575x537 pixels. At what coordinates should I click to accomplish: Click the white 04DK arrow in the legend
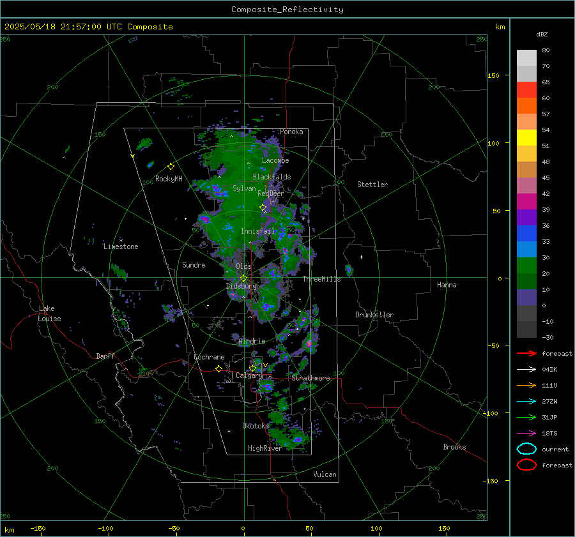(x=526, y=370)
